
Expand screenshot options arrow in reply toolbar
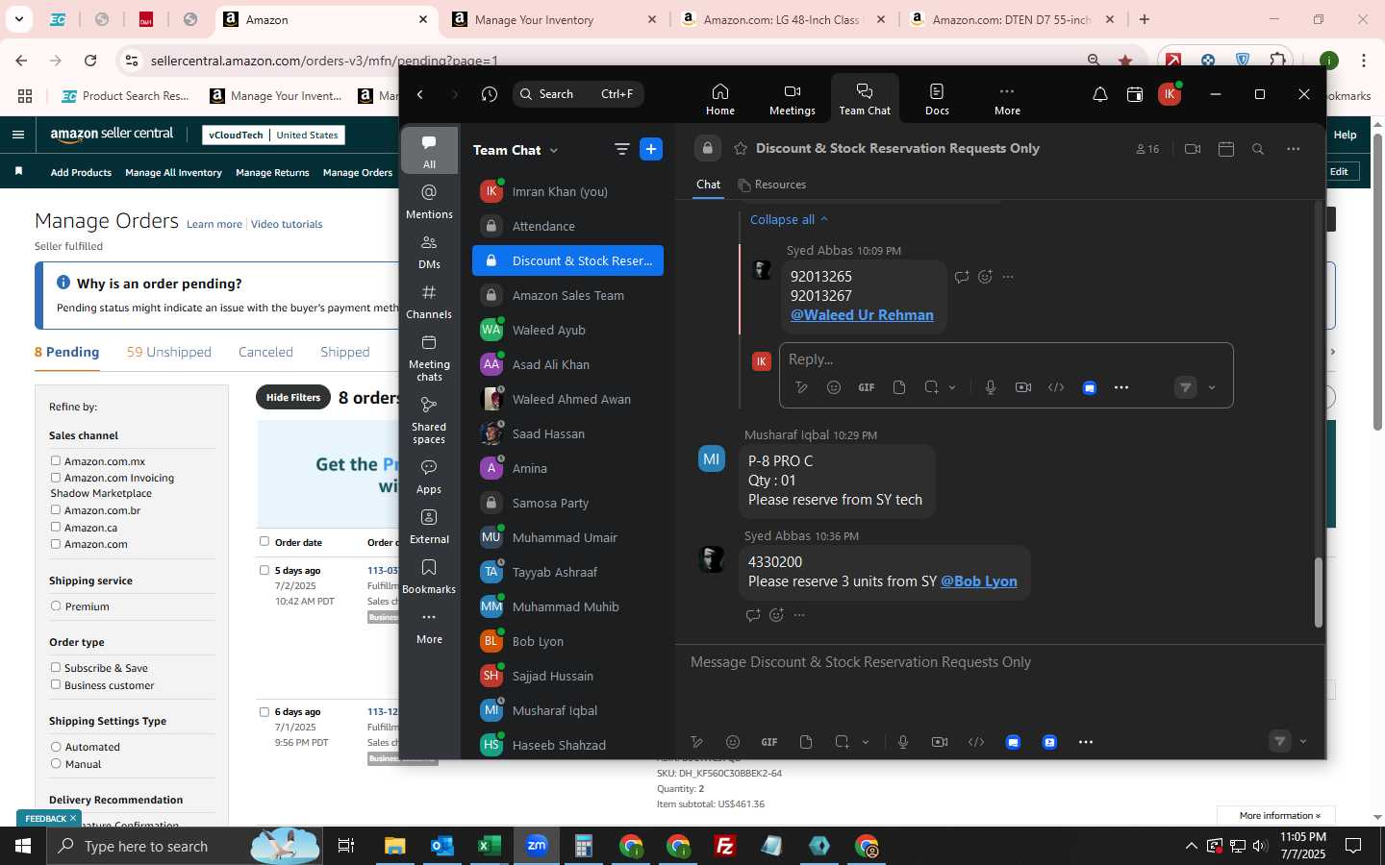click(x=952, y=387)
